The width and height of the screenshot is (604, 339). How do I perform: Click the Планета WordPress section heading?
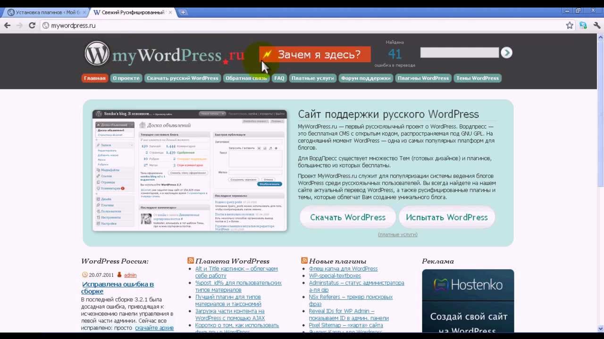232,261
